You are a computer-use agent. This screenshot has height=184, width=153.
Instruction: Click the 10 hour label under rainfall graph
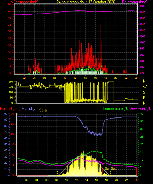tap(66, 180)
